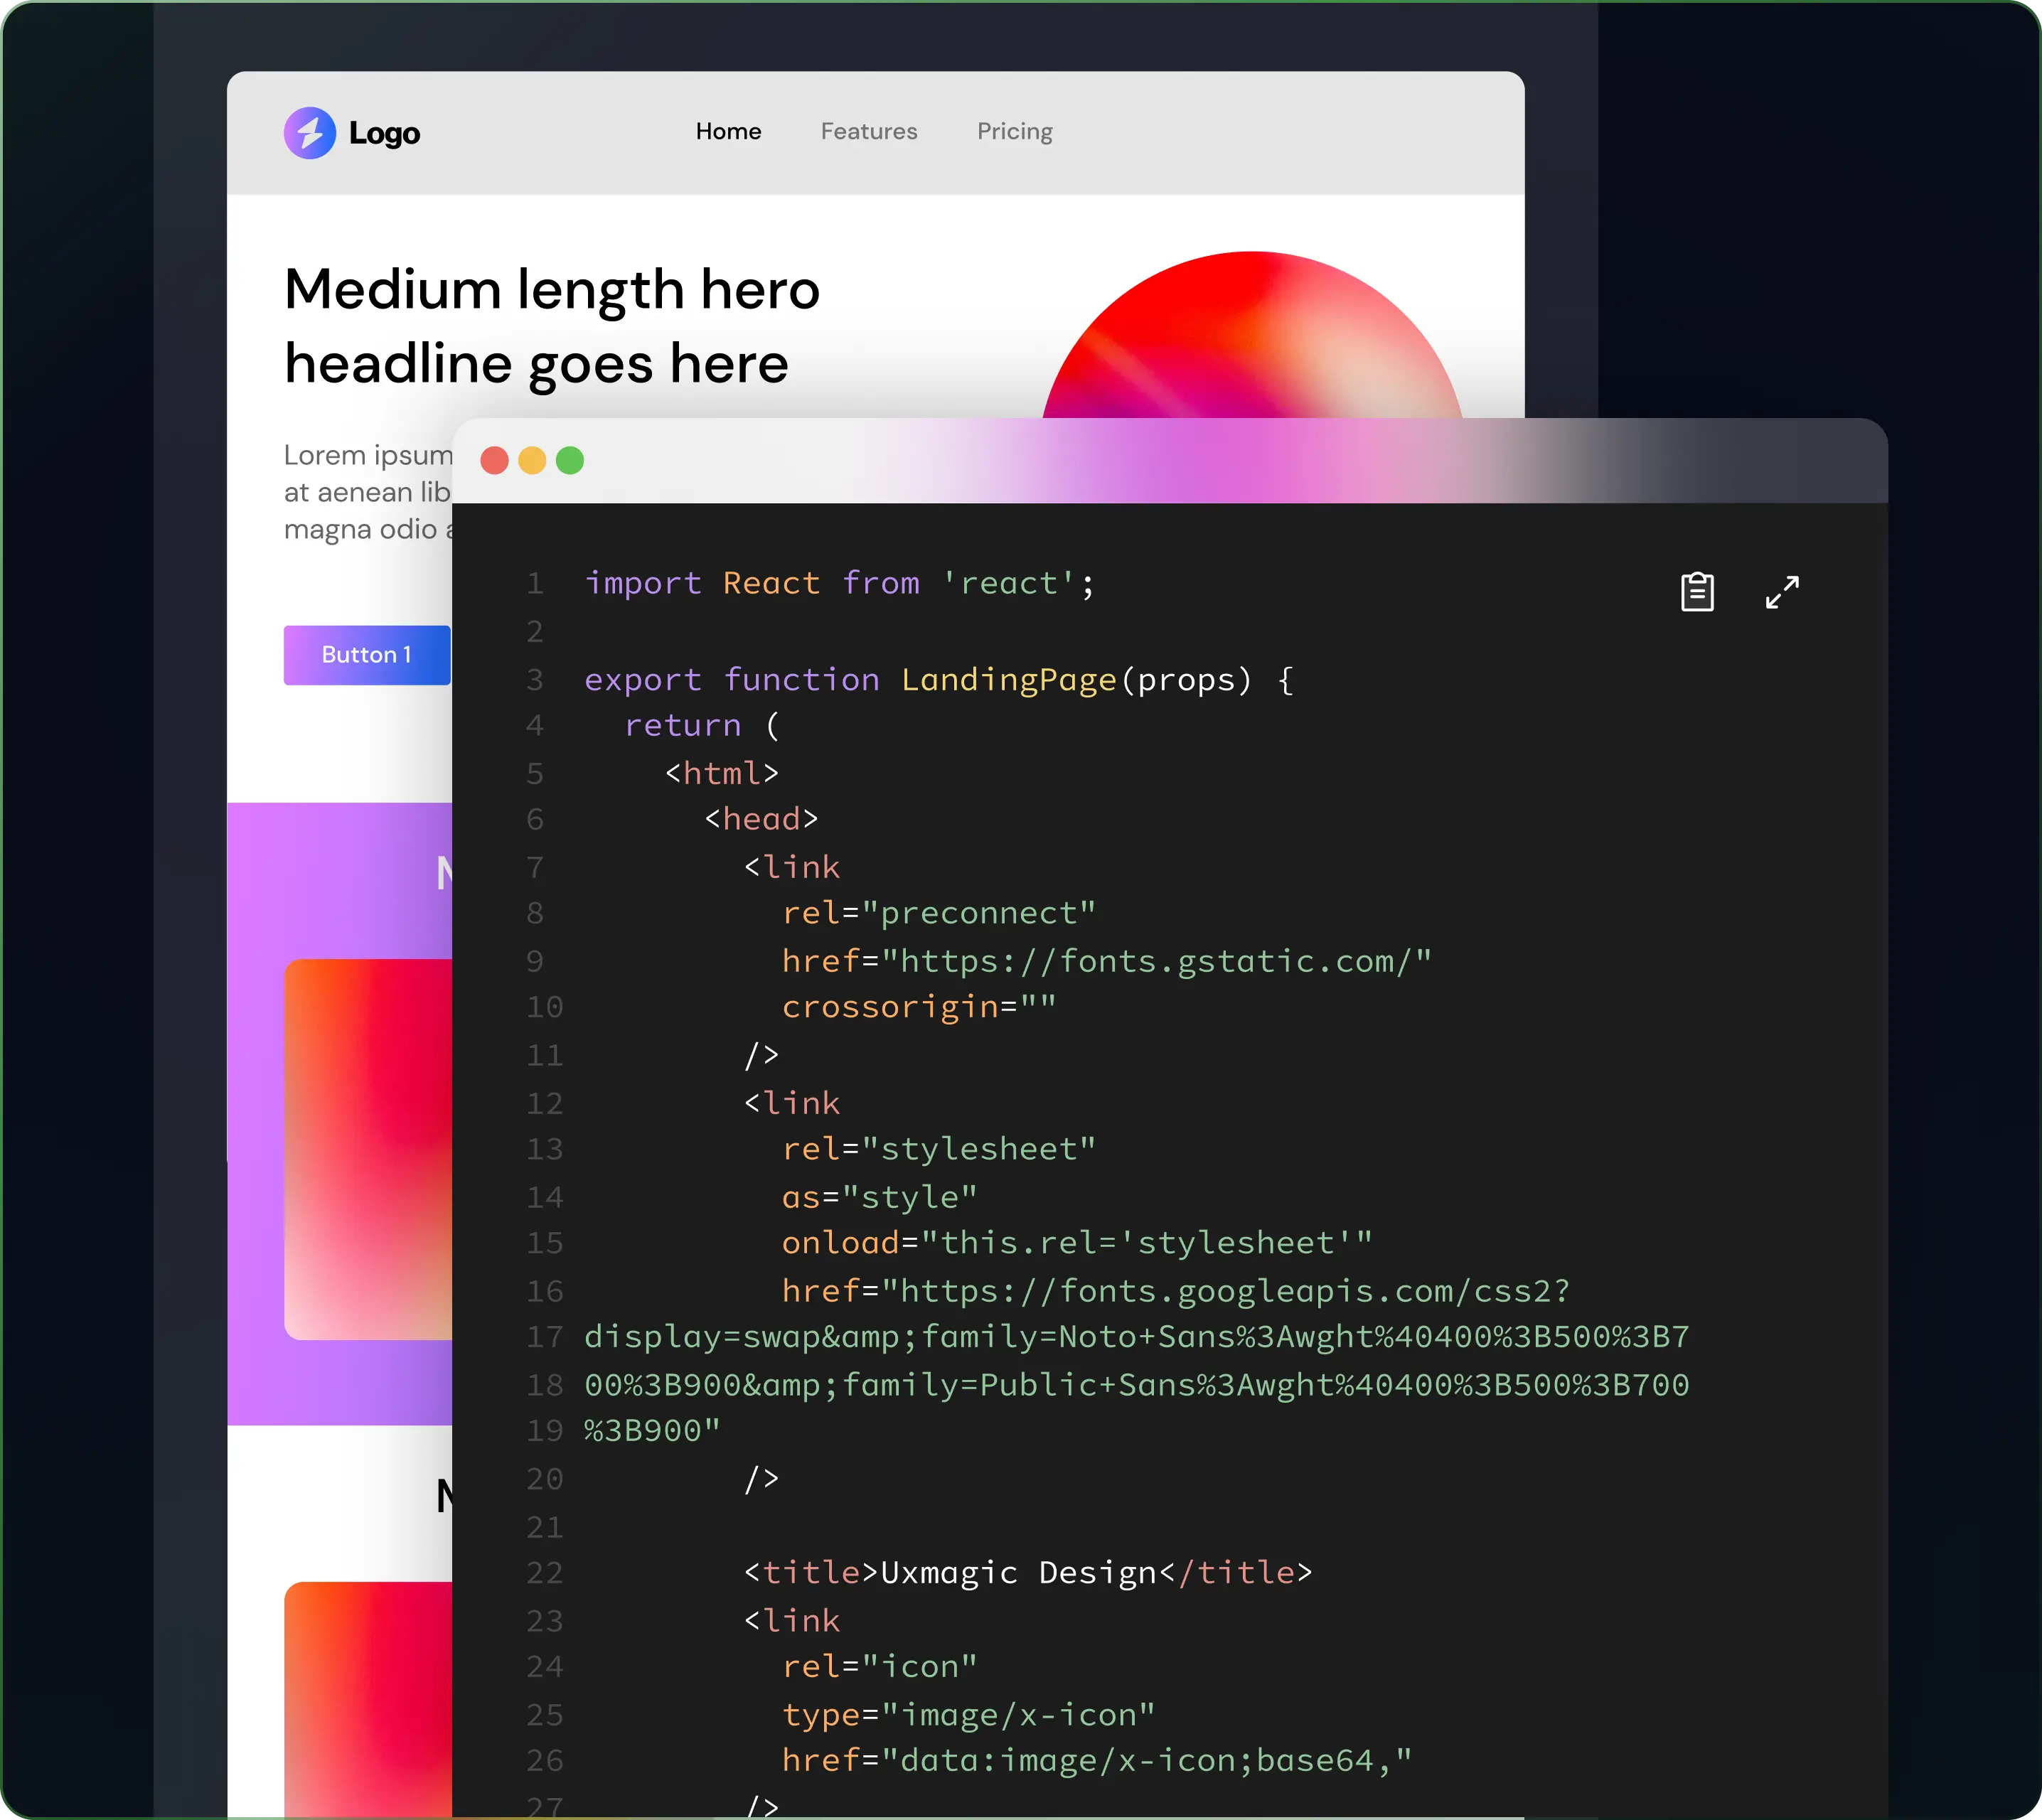Click the 'return (' code line

(702, 725)
